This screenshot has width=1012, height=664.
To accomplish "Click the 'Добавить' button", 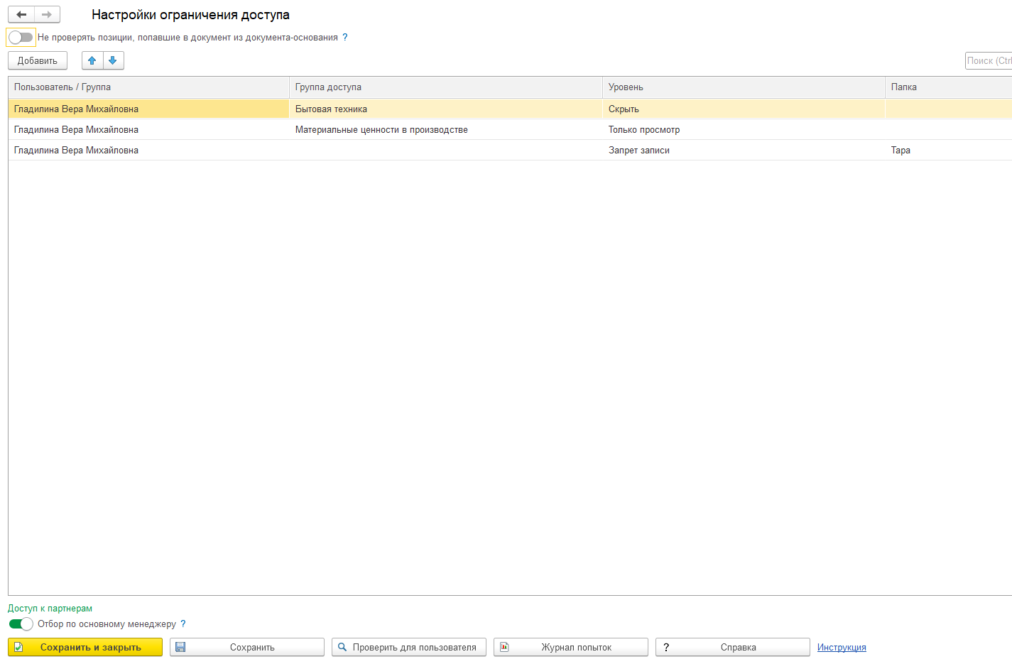I will pyautogui.click(x=38, y=60).
